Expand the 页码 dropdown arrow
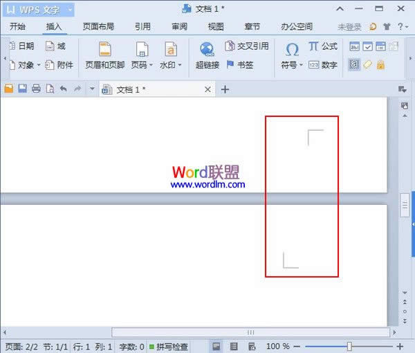This screenshot has height=353, width=415. click(x=151, y=65)
